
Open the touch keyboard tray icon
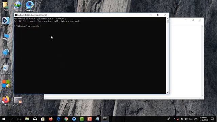tap(191, 119)
